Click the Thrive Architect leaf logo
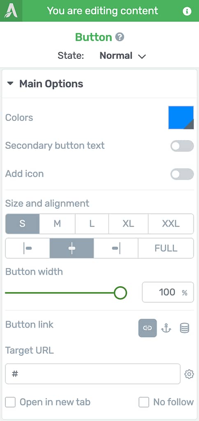 11,11
